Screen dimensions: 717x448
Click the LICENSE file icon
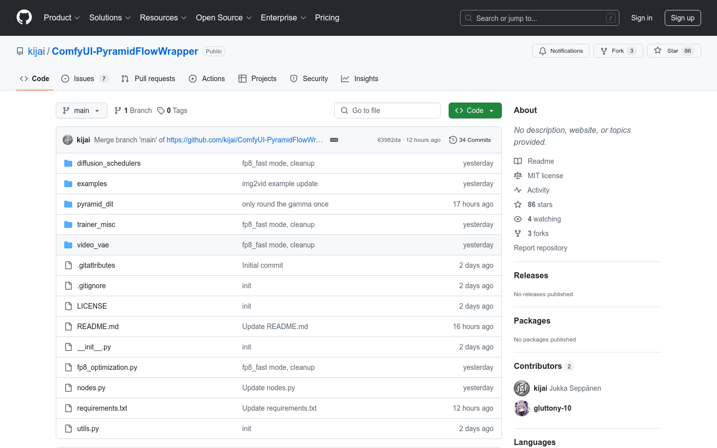pos(68,306)
